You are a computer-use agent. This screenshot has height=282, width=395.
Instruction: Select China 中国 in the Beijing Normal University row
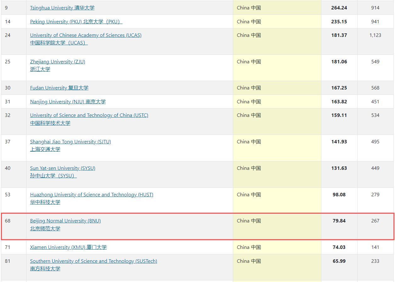(249, 221)
